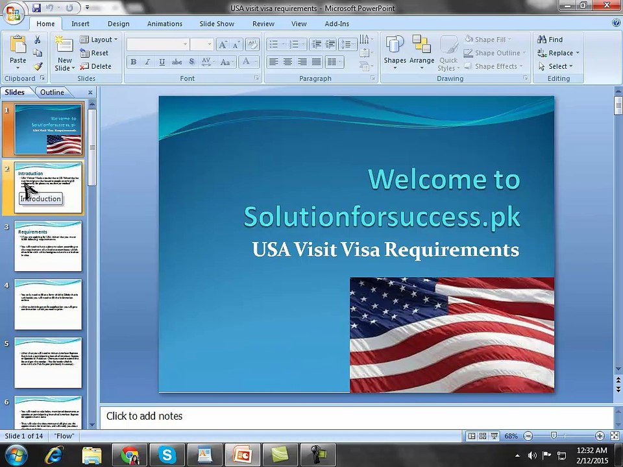This screenshot has height=467, width=623.
Task: Toggle Underline formatting
Action: [x=162, y=62]
